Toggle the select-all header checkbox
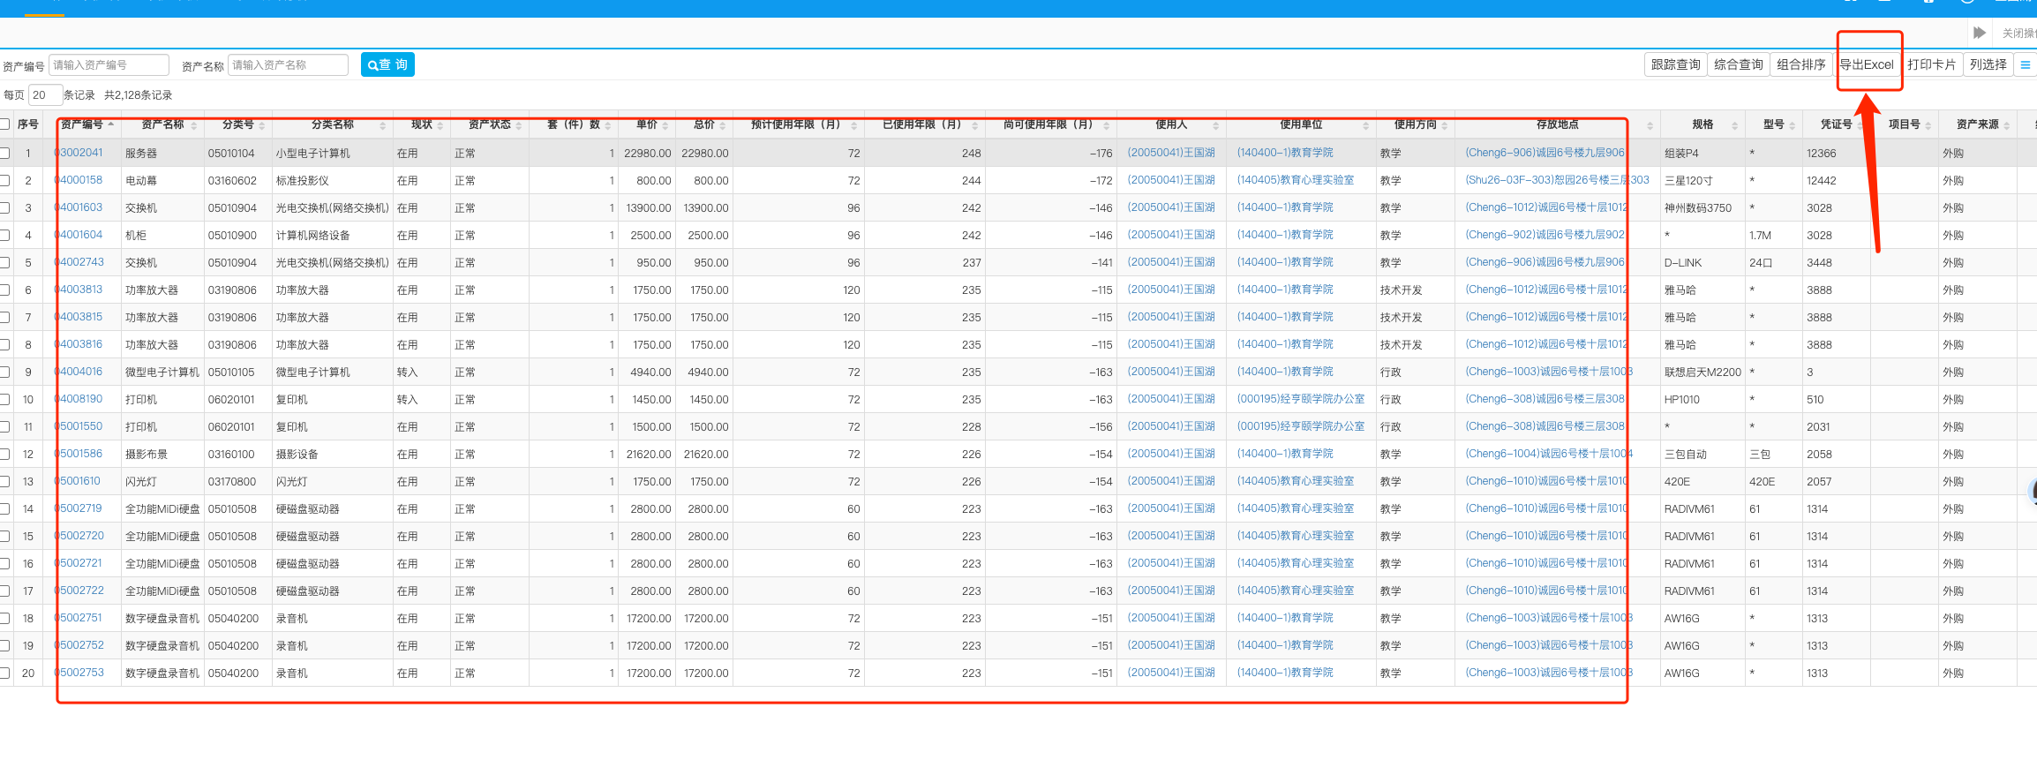Screen dimensions: 2037x760 (x=5, y=124)
